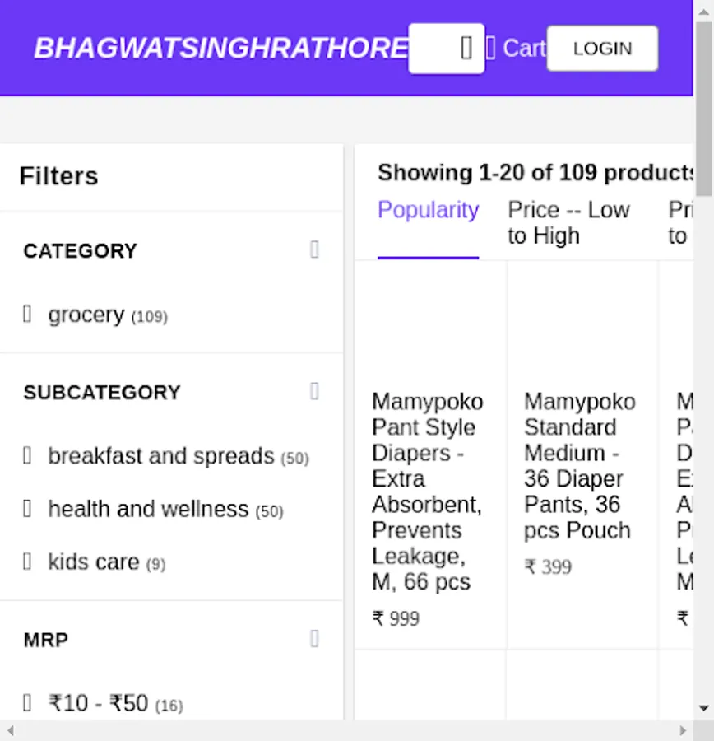Click the search input box
714x741 pixels.
pyautogui.click(x=433, y=49)
